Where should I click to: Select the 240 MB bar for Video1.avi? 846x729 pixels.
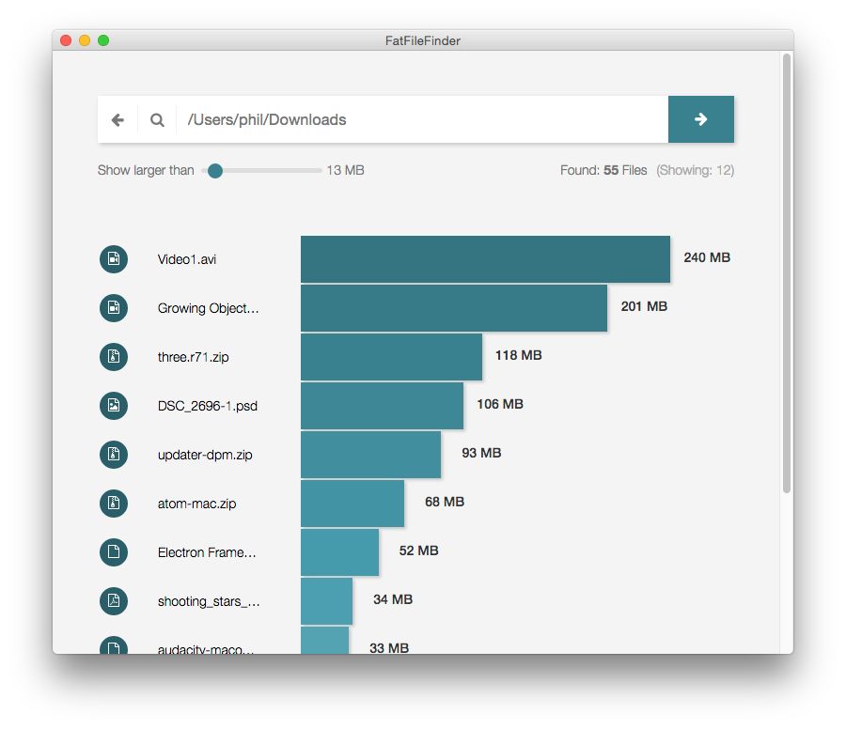click(x=484, y=259)
